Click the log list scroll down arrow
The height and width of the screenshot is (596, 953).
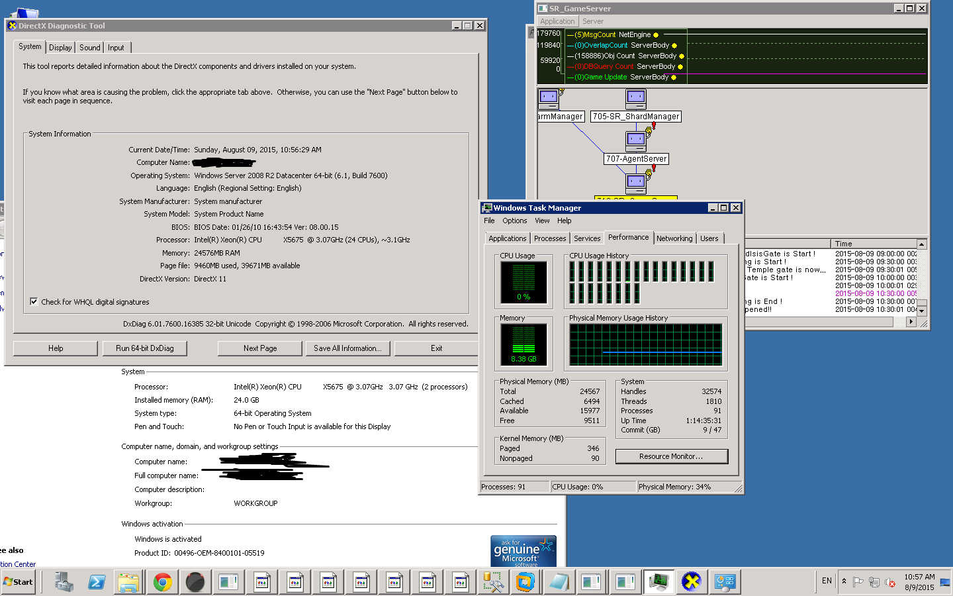921,311
